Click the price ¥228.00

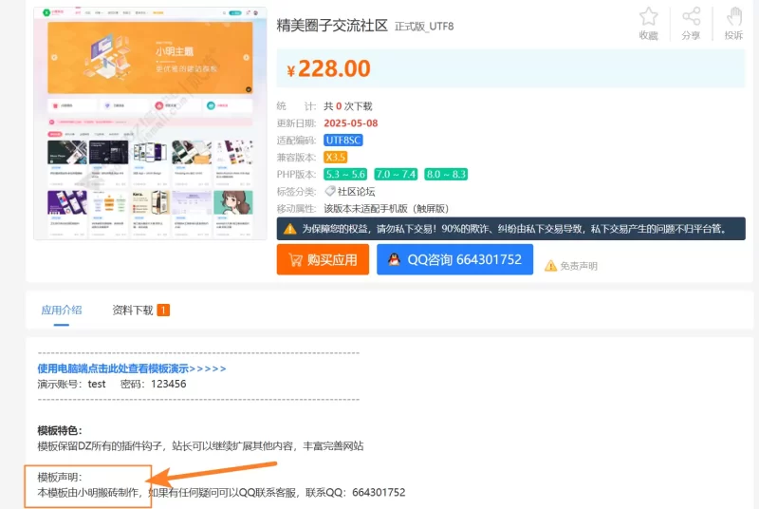[328, 68]
